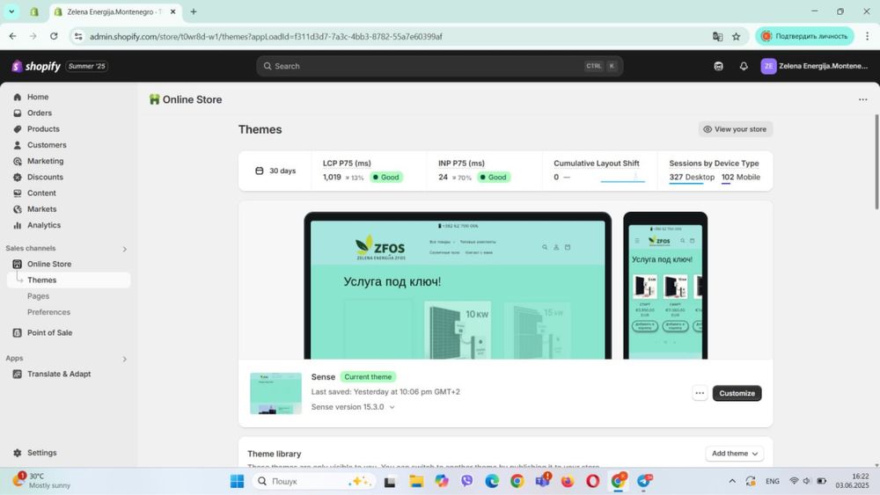Expand the Sense version 15.3.0 dropdown
This screenshot has width=880, height=495.
pyautogui.click(x=353, y=407)
